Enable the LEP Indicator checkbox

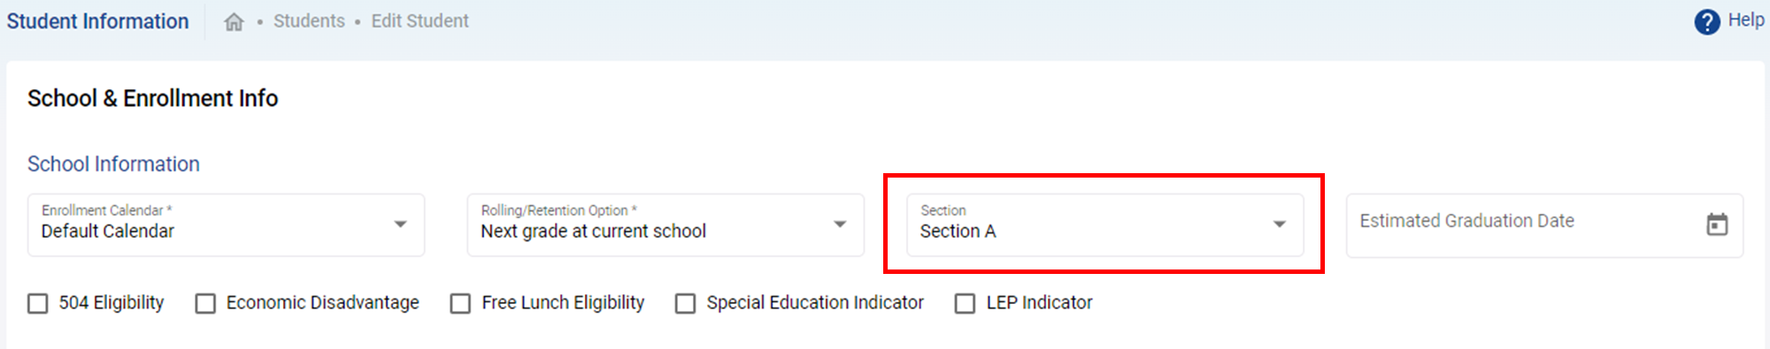point(966,303)
